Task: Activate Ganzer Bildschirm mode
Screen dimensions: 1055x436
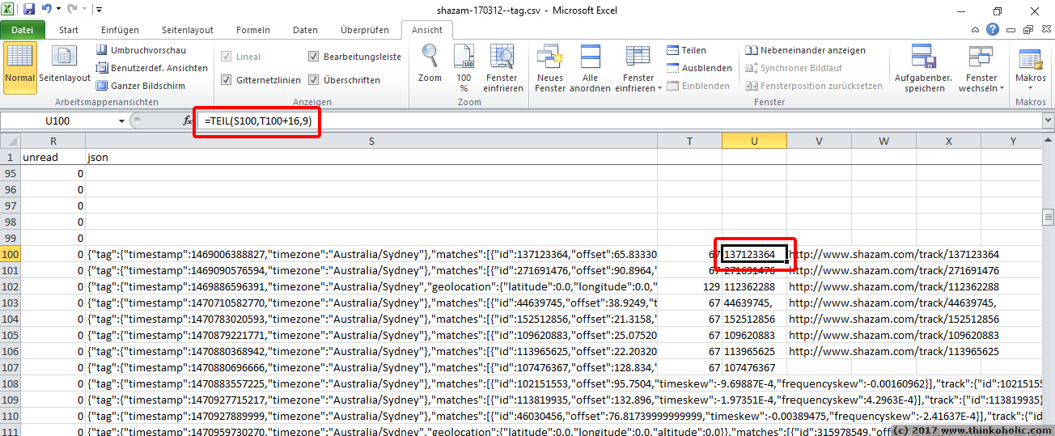Action: pyautogui.click(x=140, y=86)
